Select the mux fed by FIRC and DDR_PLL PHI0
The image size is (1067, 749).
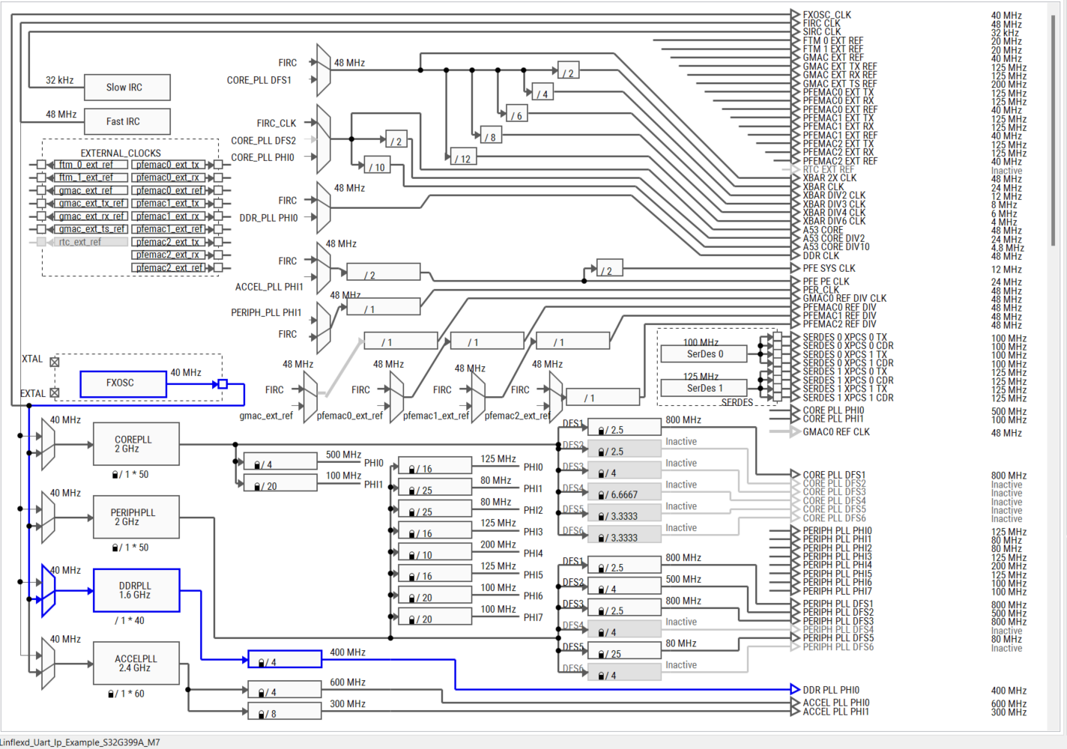(324, 208)
